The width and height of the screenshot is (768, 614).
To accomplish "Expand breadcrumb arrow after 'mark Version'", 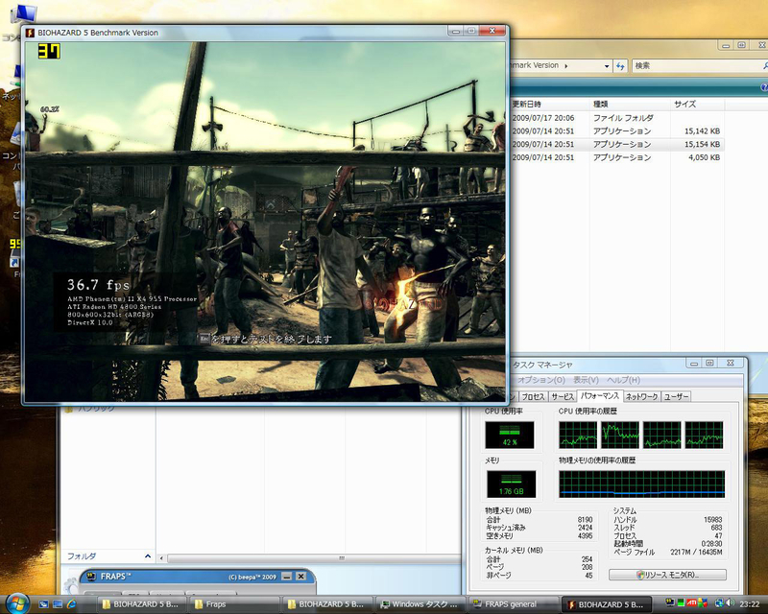I will click(566, 65).
